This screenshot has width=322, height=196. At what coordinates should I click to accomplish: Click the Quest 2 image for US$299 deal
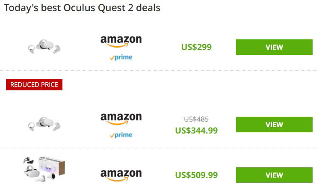click(x=44, y=46)
